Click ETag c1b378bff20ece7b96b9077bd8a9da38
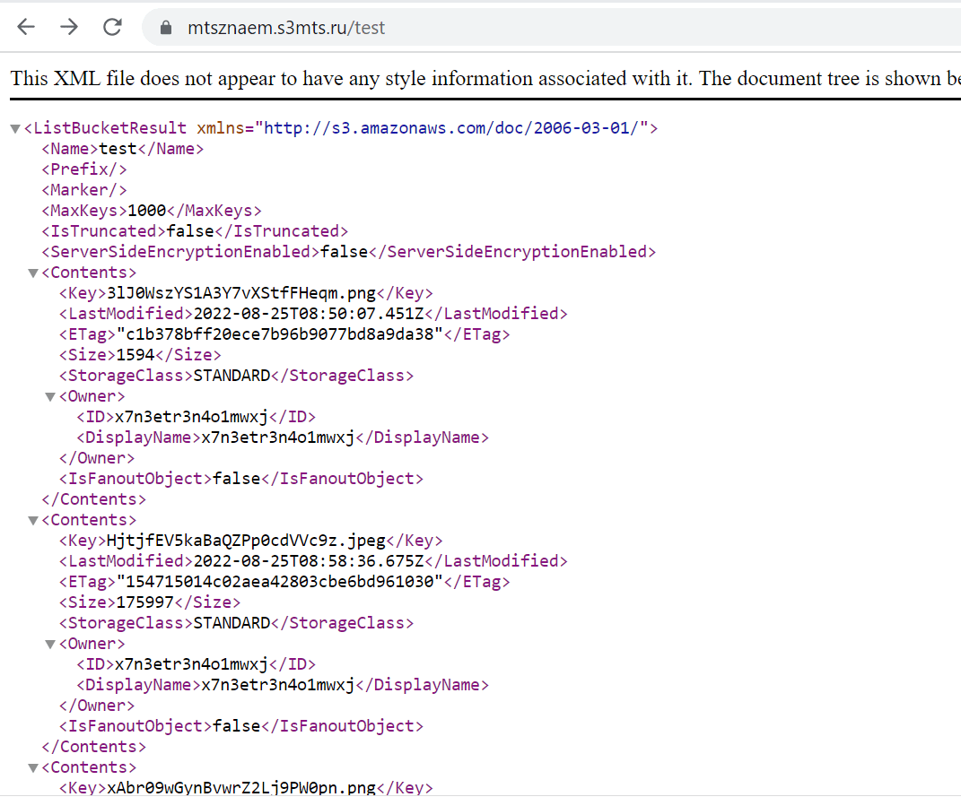The width and height of the screenshot is (961, 797). [280, 334]
